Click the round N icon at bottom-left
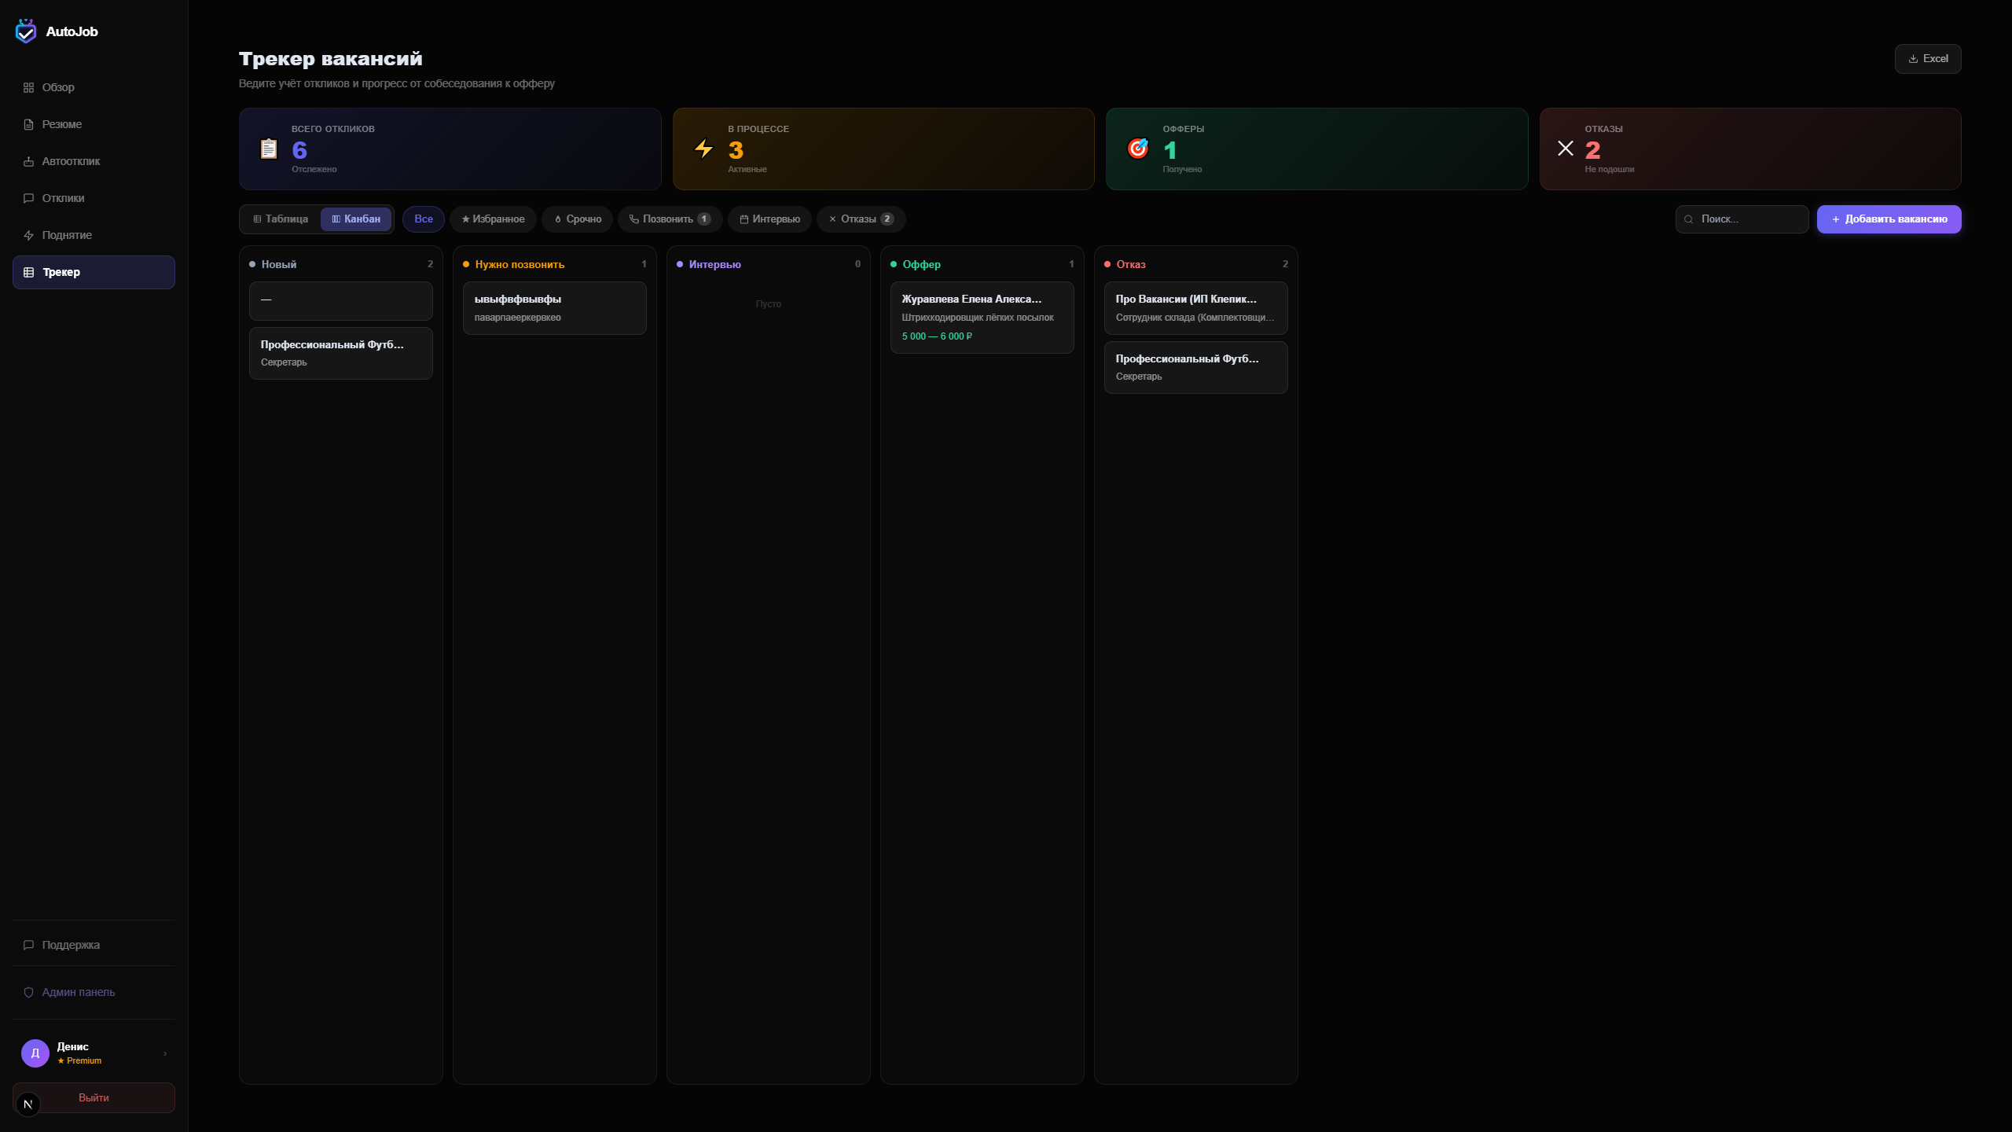Viewport: 2012px width, 1132px height. (x=28, y=1104)
